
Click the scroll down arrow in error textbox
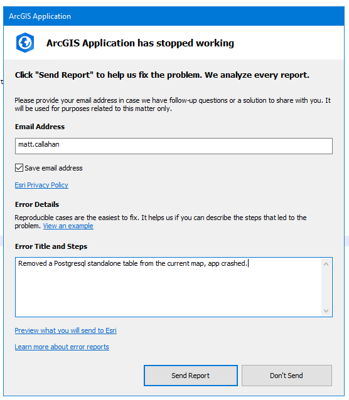pyautogui.click(x=326, y=311)
